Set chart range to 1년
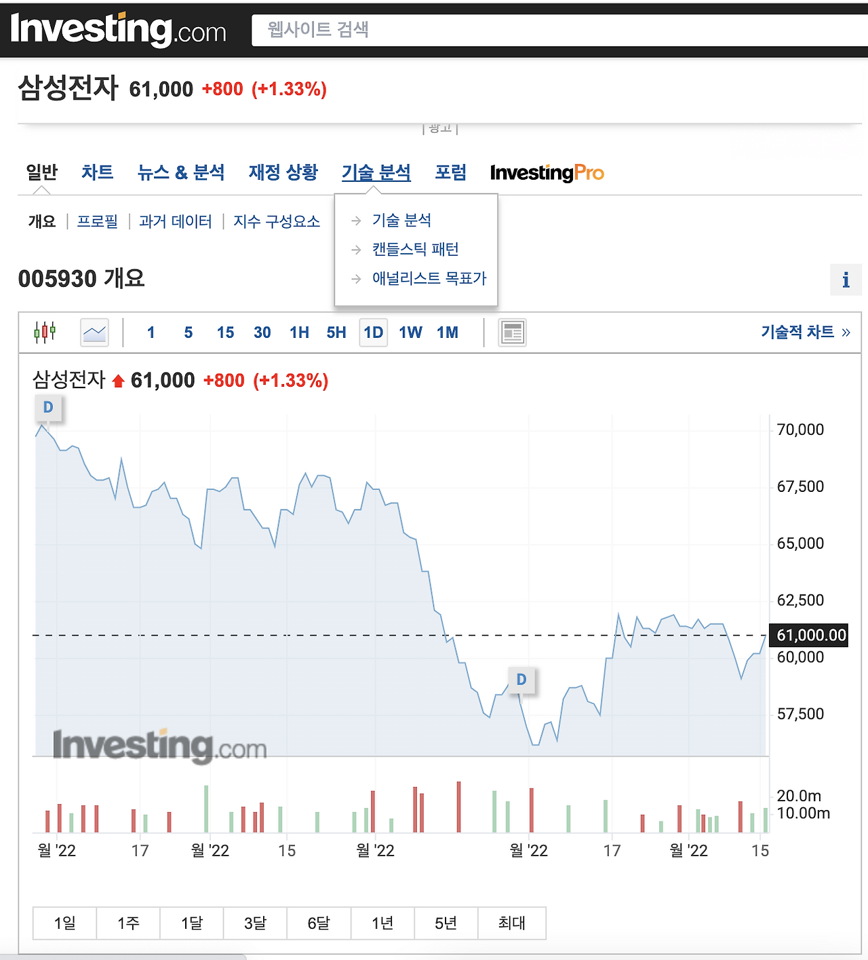This screenshot has height=960, width=868. 382,923
